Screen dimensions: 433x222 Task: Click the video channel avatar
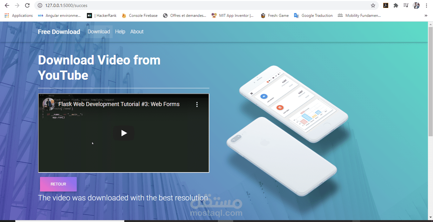click(48, 104)
